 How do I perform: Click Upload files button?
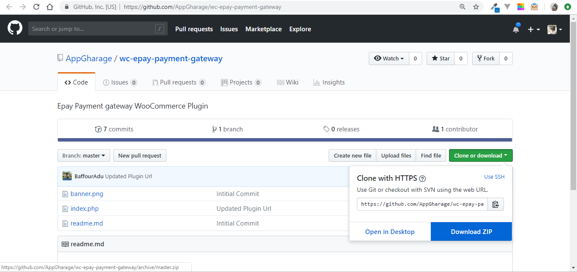[396, 155]
